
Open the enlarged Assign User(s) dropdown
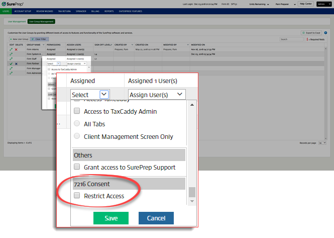point(157,94)
